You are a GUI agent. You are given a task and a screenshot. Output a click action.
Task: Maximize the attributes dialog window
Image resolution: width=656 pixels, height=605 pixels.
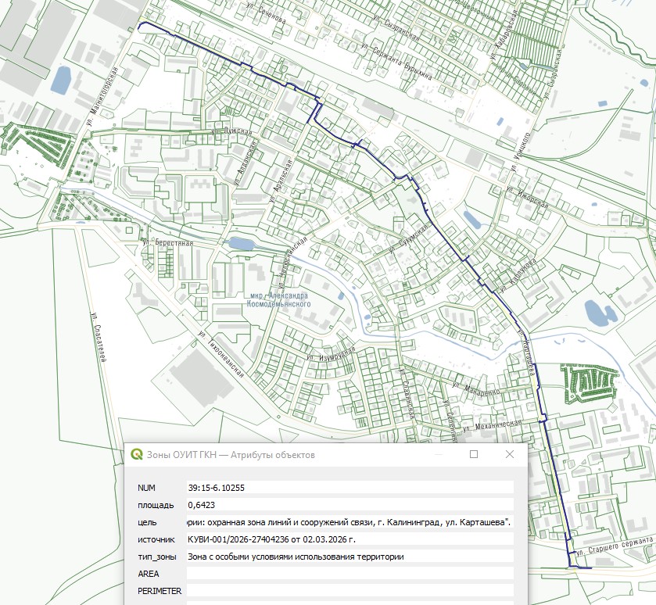[x=473, y=454]
